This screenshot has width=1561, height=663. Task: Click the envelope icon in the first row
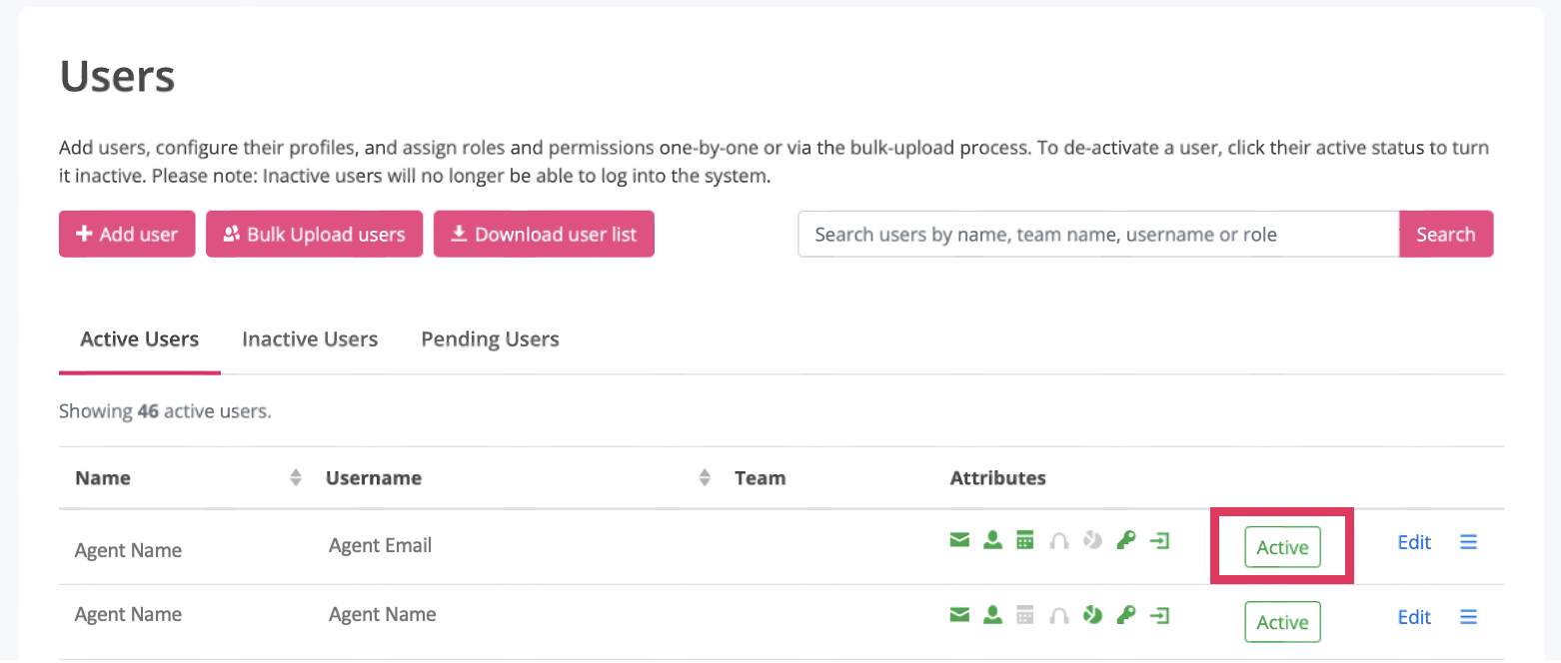pyautogui.click(x=959, y=541)
